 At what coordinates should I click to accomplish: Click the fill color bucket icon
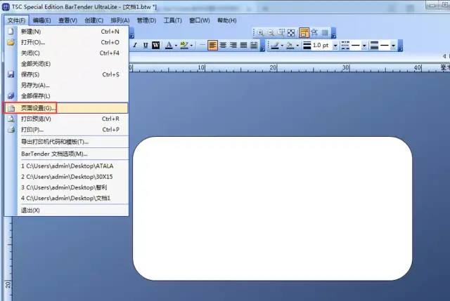click(290, 45)
